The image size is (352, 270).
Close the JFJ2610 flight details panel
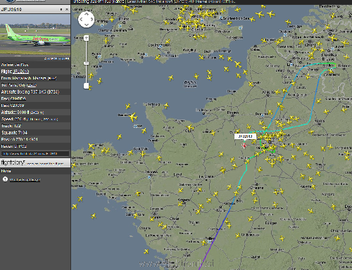tap(67, 9)
